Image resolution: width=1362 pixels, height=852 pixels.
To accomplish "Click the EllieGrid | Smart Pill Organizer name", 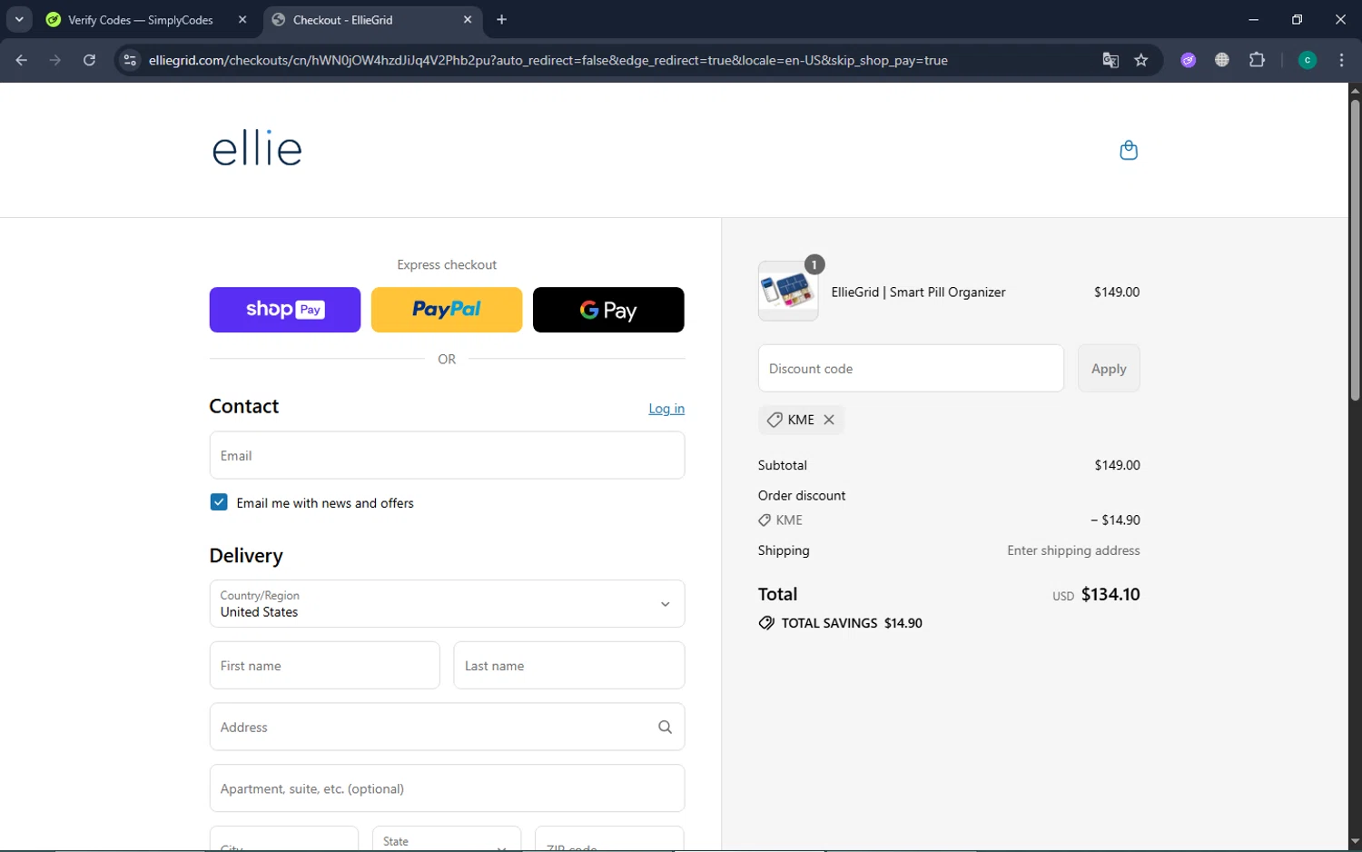I will (918, 292).
